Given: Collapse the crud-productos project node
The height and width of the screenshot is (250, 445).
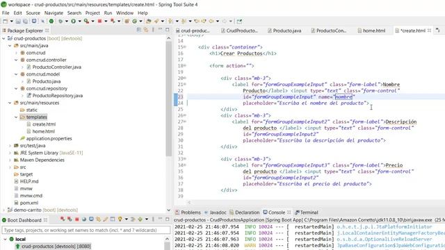Looking at the screenshot, I should (x=3, y=38).
